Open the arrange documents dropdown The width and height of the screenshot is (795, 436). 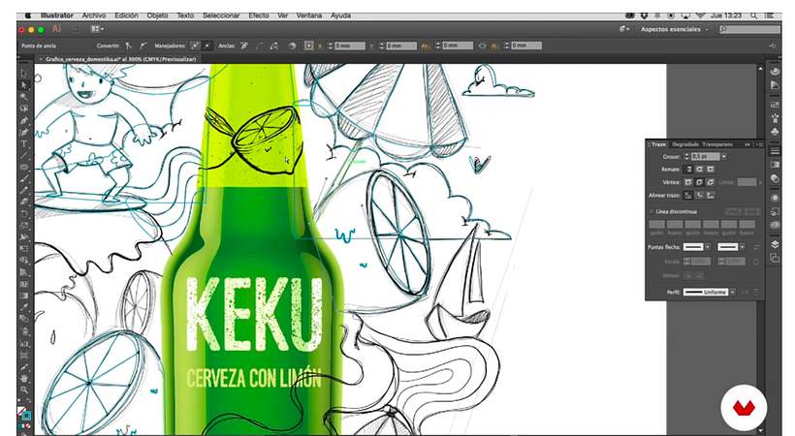[97, 29]
